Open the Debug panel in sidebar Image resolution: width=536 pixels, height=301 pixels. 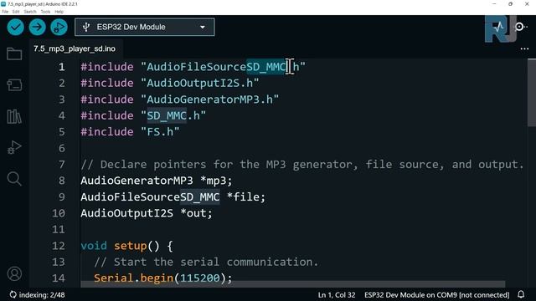[x=14, y=147]
